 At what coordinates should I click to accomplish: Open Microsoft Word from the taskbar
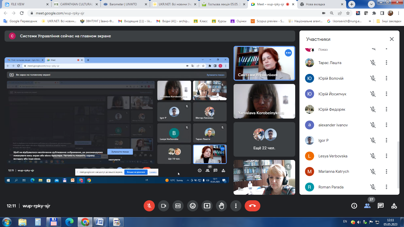(100, 222)
